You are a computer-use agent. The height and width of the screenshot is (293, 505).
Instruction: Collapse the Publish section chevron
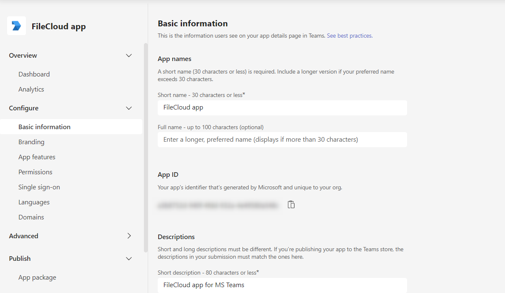tap(129, 259)
